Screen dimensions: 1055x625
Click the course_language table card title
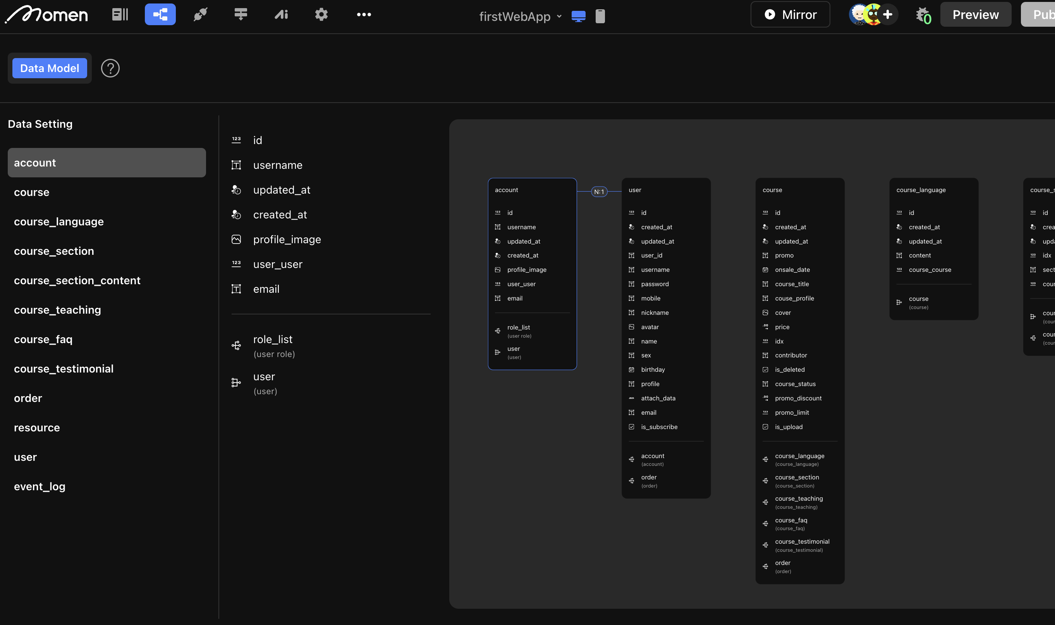(921, 190)
